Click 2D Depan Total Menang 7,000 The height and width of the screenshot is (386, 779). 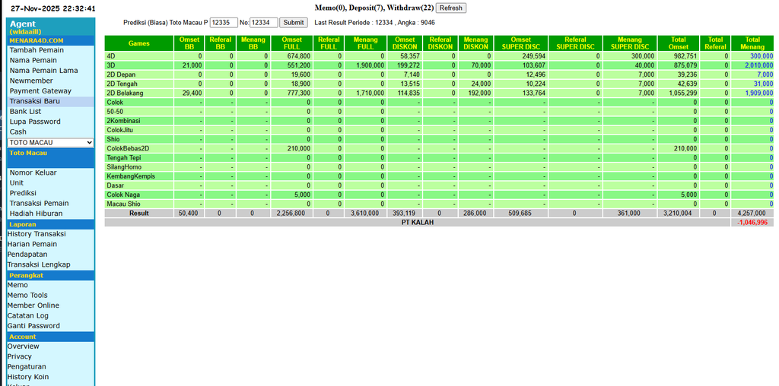tap(765, 74)
